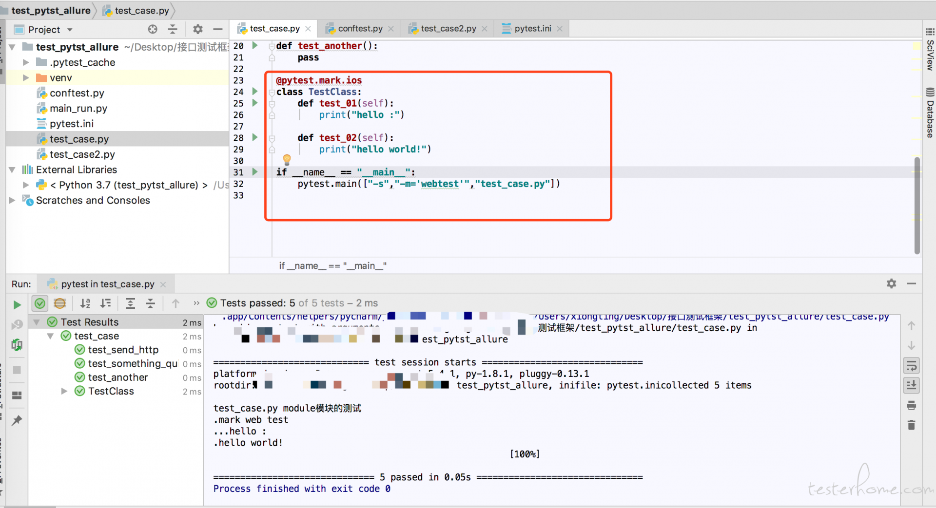Open conftest.py in project tree

click(77, 93)
